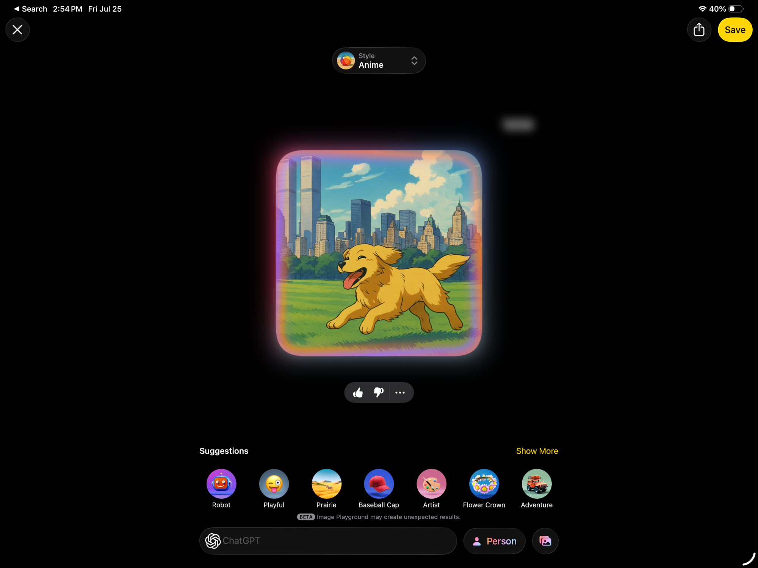This screenshot has width=758, height=568.
Task: Add a Person to the image
Action: tap(494, 541)
